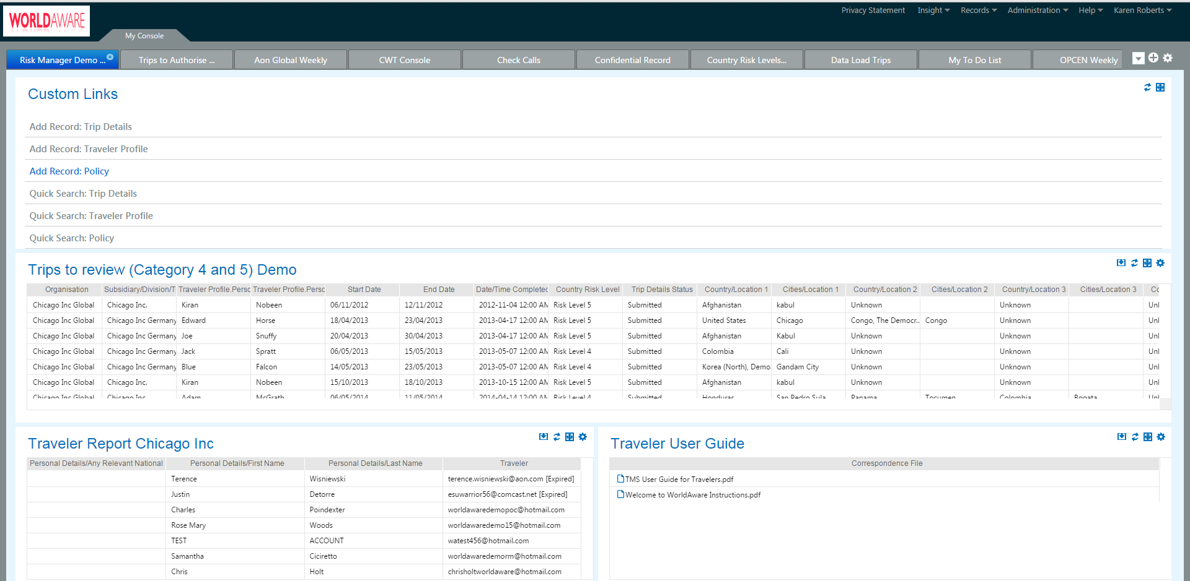
Task: Open the Privacy Statement link
Action: (x=873, y=11)
